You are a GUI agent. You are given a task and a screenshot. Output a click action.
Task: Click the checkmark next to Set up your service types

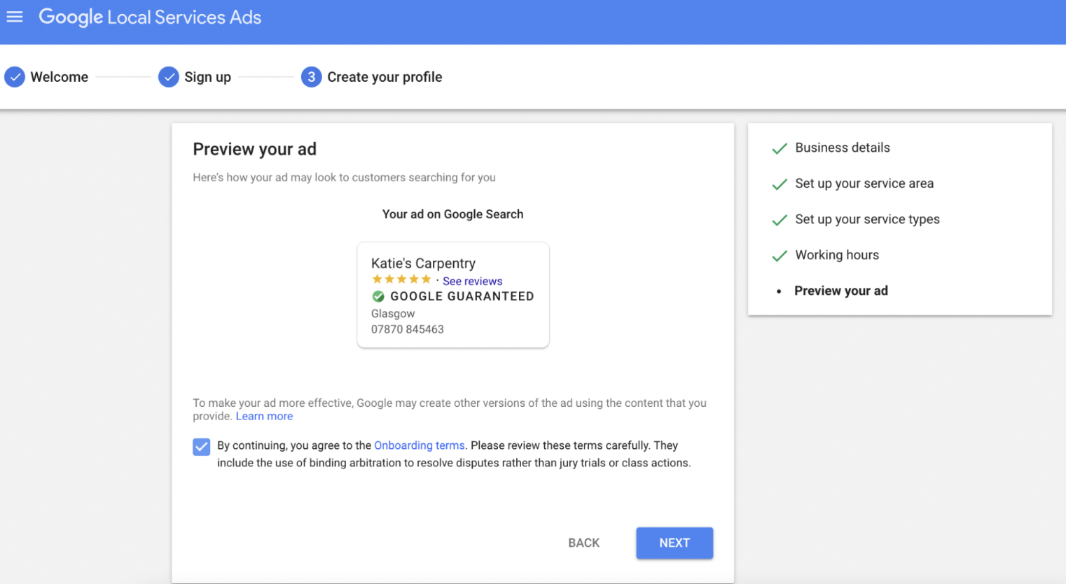[779, 220]
